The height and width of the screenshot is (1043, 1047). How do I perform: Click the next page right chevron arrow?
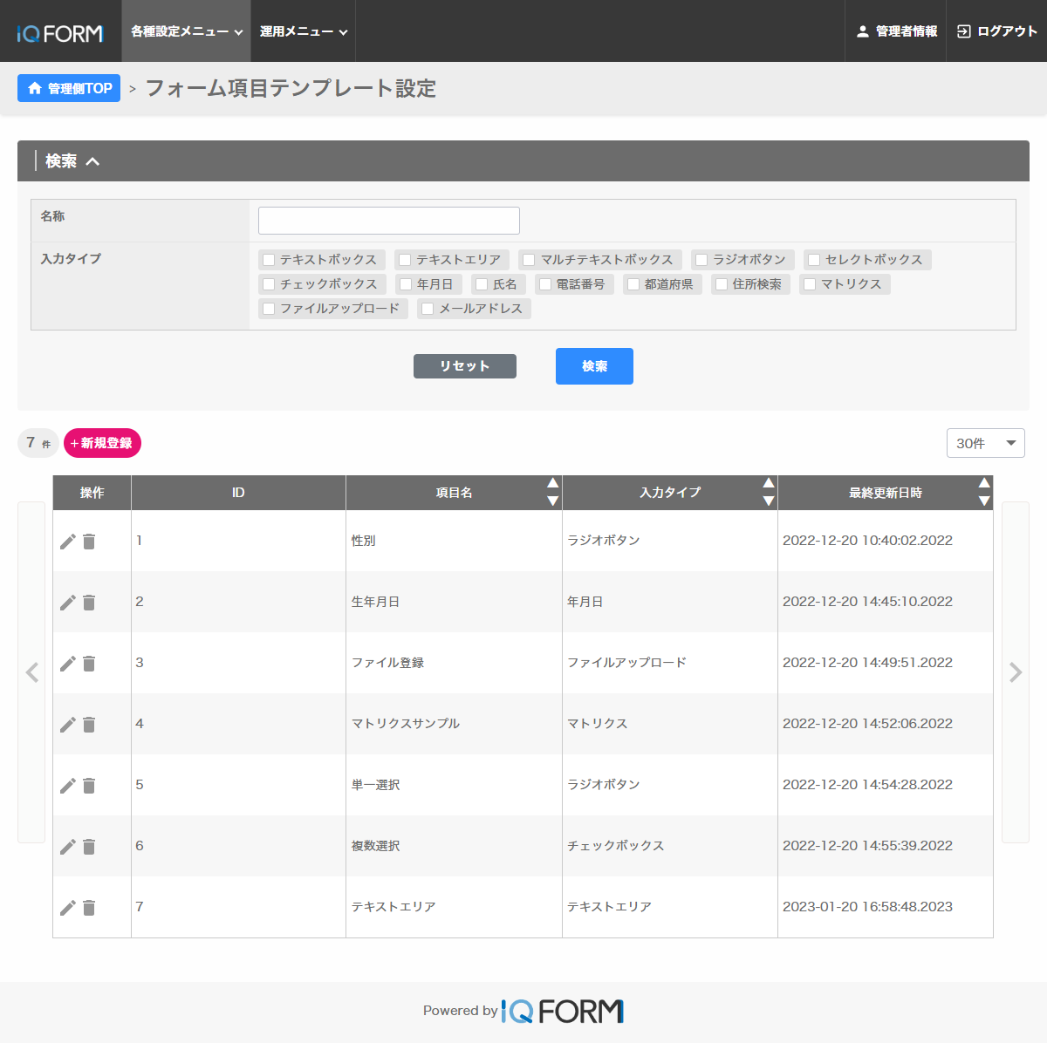1015,672
